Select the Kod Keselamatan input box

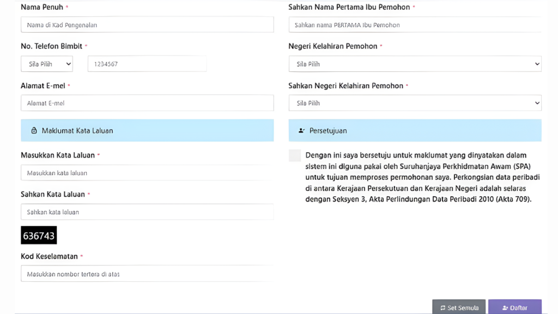point(147,274)
